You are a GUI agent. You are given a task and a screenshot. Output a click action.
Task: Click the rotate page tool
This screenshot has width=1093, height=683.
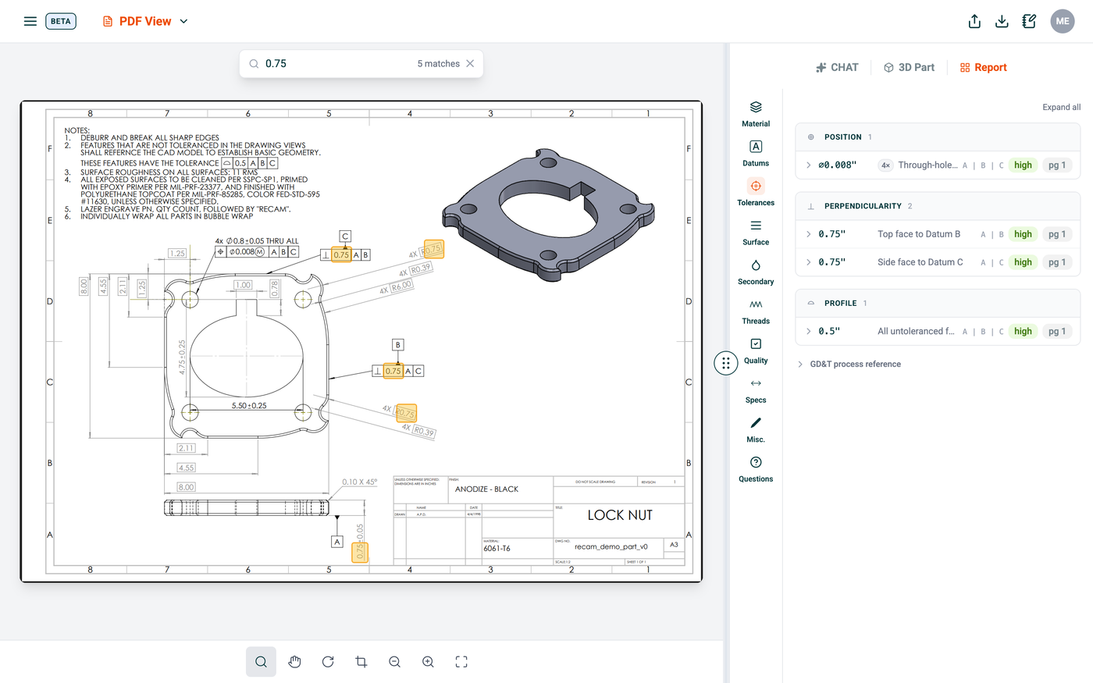[x=328, y=662]
